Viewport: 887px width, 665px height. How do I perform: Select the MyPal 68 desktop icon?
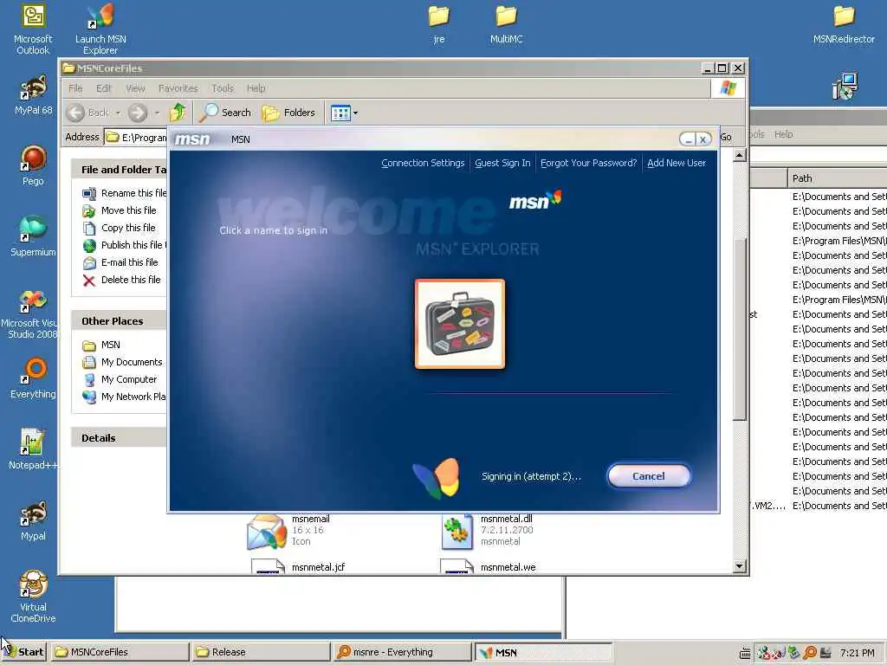coord(33,95)
